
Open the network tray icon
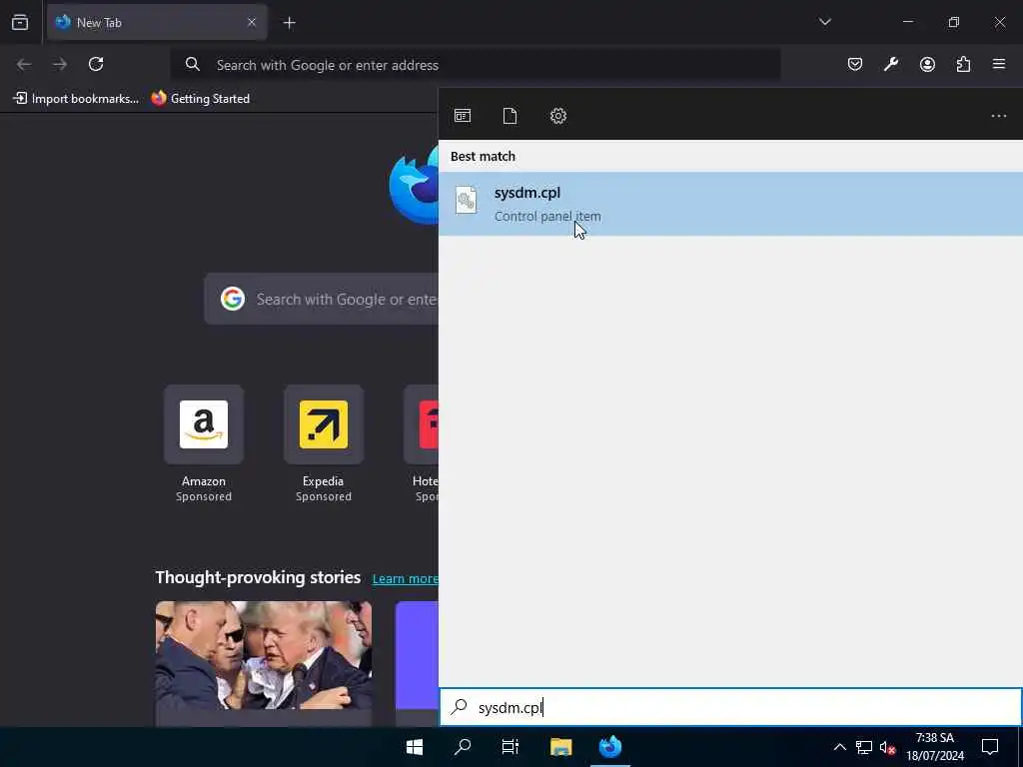pyautogui.click(x=864, y=747)
